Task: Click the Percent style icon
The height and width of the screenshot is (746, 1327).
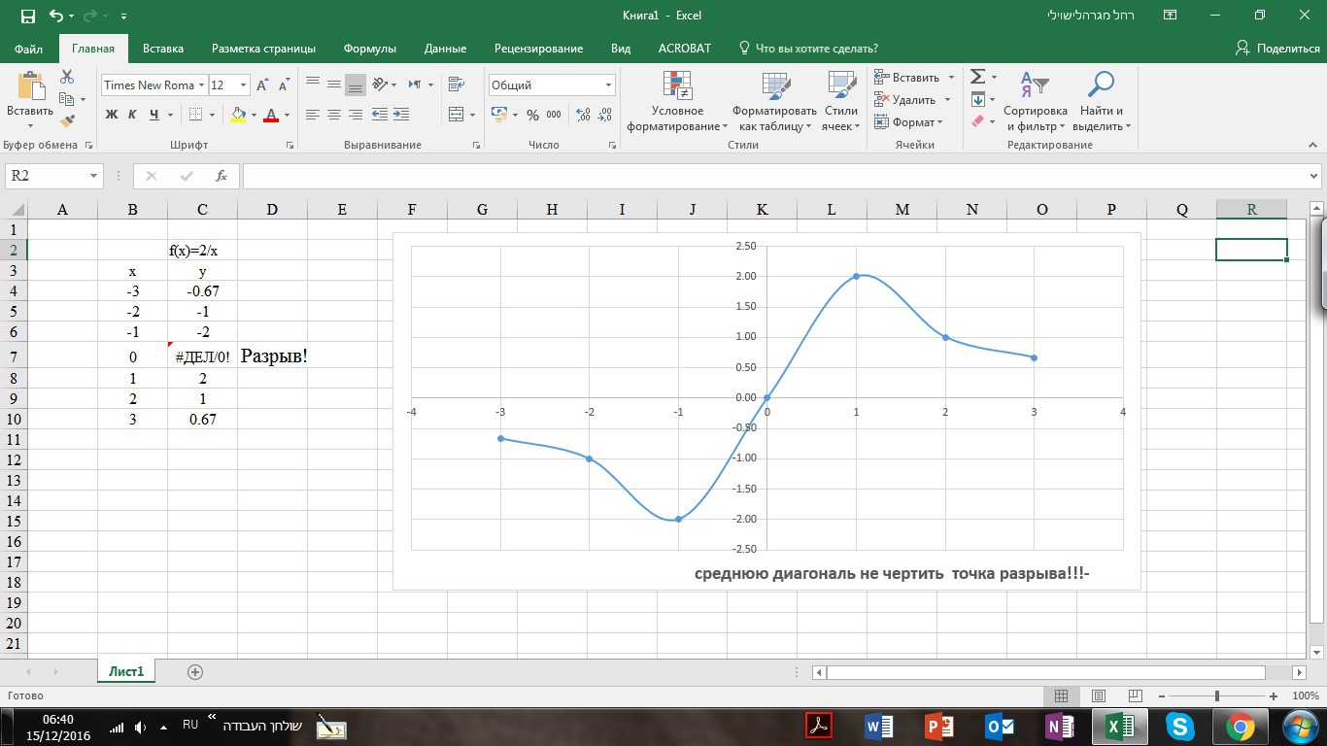Action: pyautogui.click(x=532, y=115)
